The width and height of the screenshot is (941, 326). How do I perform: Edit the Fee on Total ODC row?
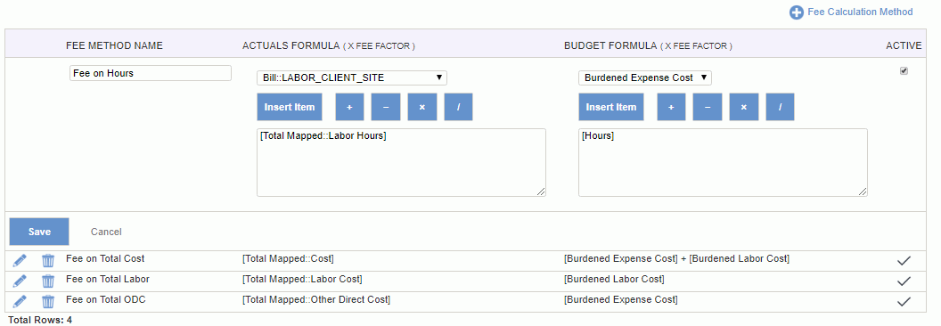(x=20, y=301)
